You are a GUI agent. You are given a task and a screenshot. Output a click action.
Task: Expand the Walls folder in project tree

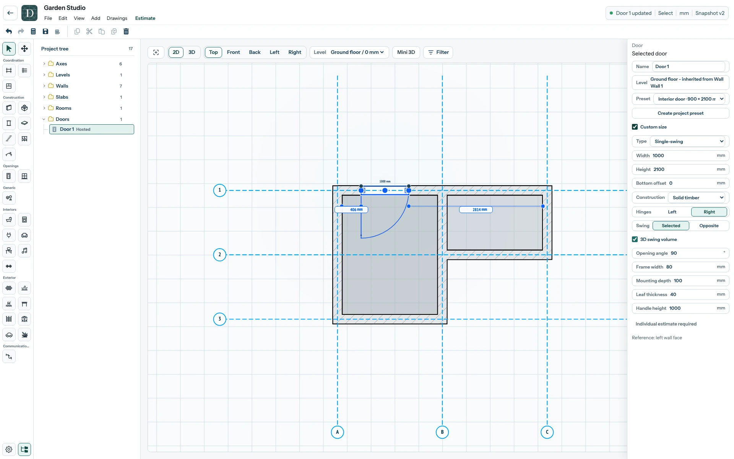[44, 86]
